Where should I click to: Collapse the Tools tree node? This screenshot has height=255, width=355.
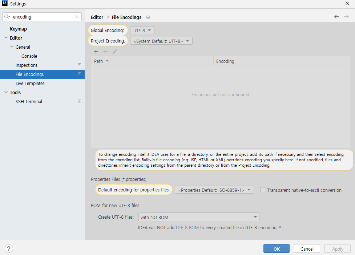[6, 92]
